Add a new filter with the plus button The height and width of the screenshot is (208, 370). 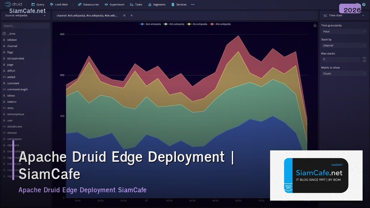pos(131,15)
